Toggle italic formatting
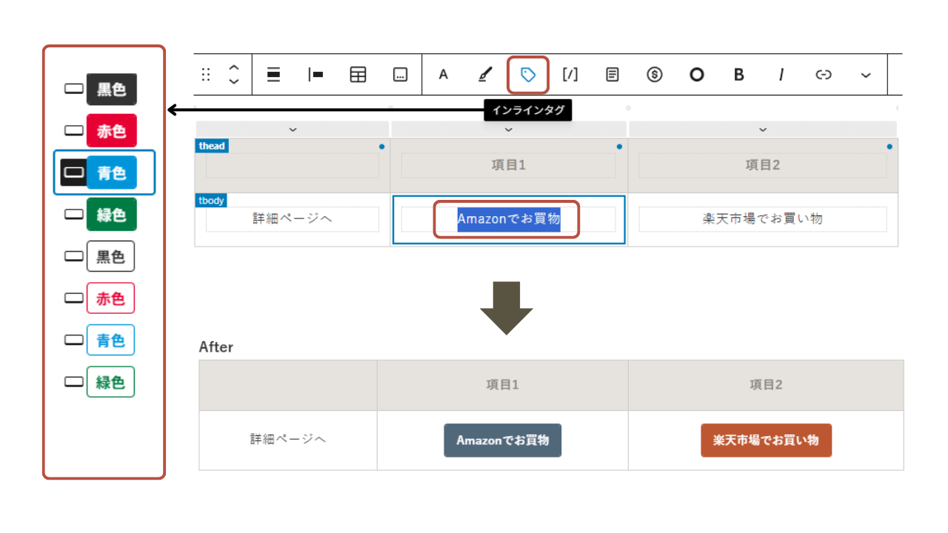 tap(781, 75)
